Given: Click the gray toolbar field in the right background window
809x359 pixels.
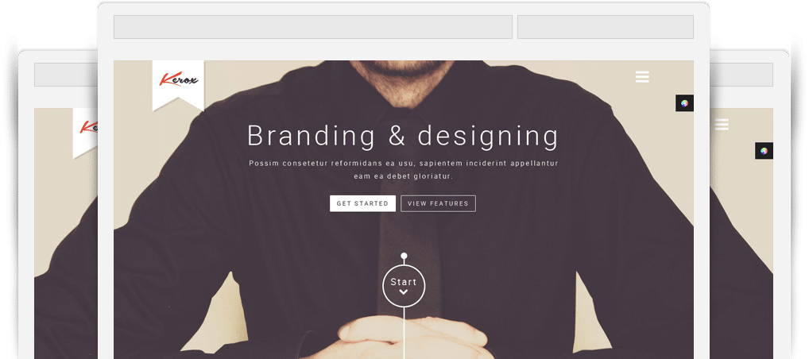Looking at the screenshot, I should point(741,75).
